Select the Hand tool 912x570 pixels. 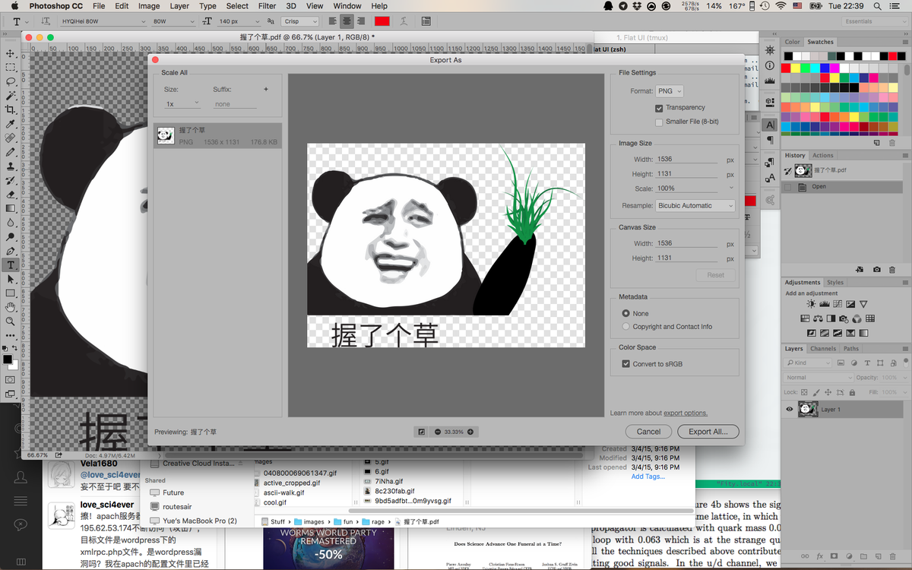coord(11,307)
